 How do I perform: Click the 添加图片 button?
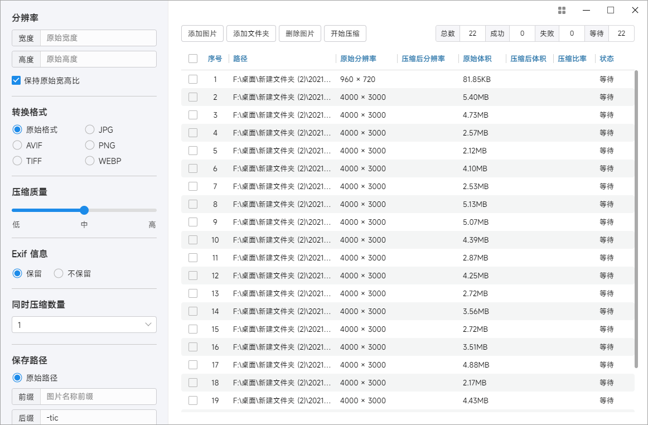click(x=202, y=33)
